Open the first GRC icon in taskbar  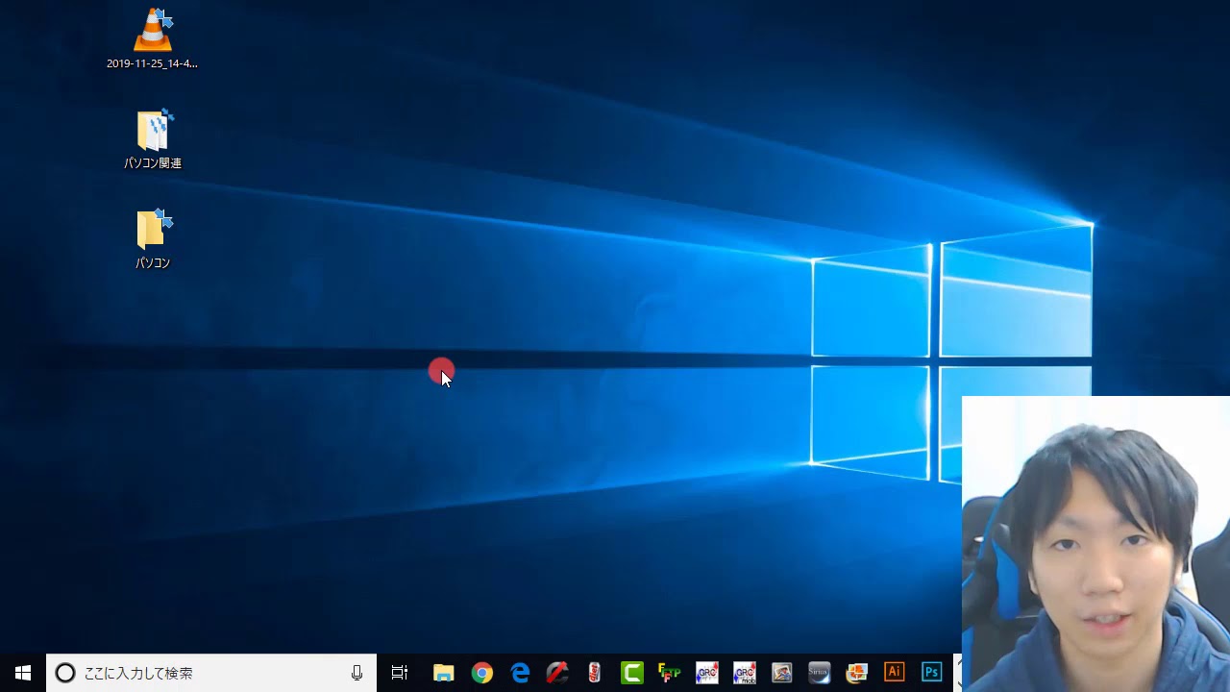(x=707, y=673)
